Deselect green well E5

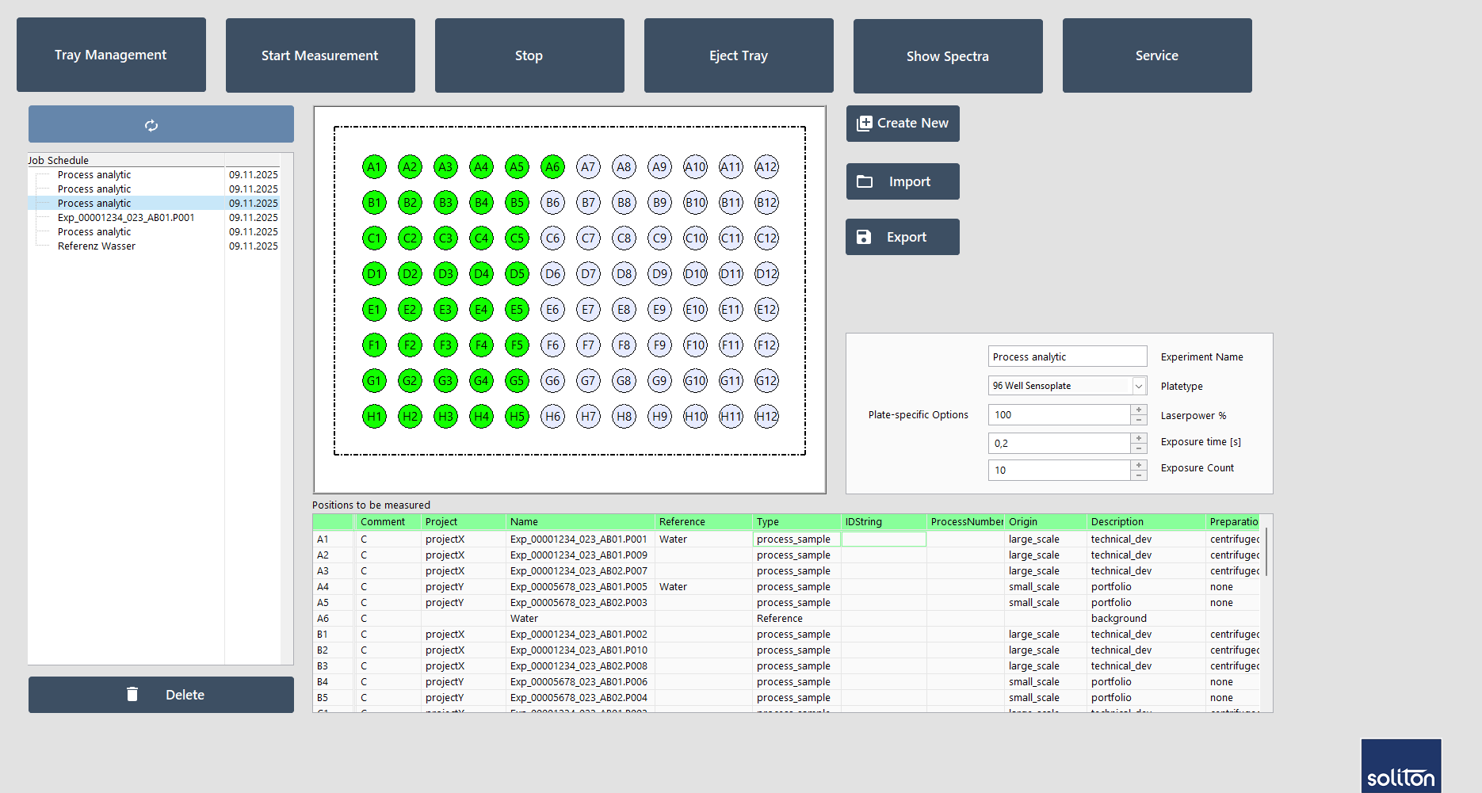click(x=517, y=310)
